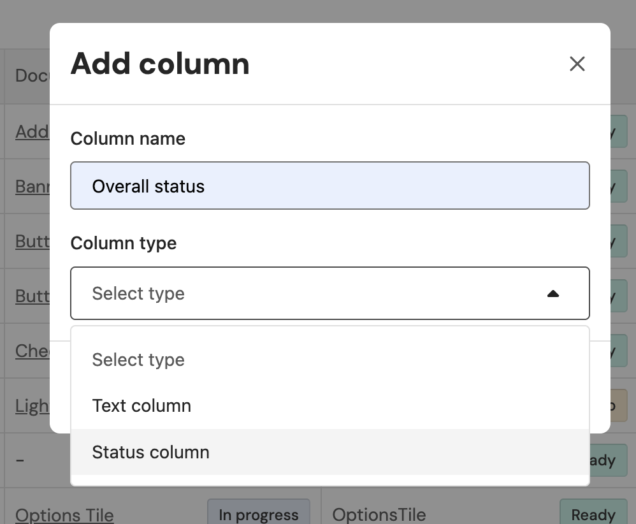Click the Column name label
The image size is (636, 524).
[127, 138]
